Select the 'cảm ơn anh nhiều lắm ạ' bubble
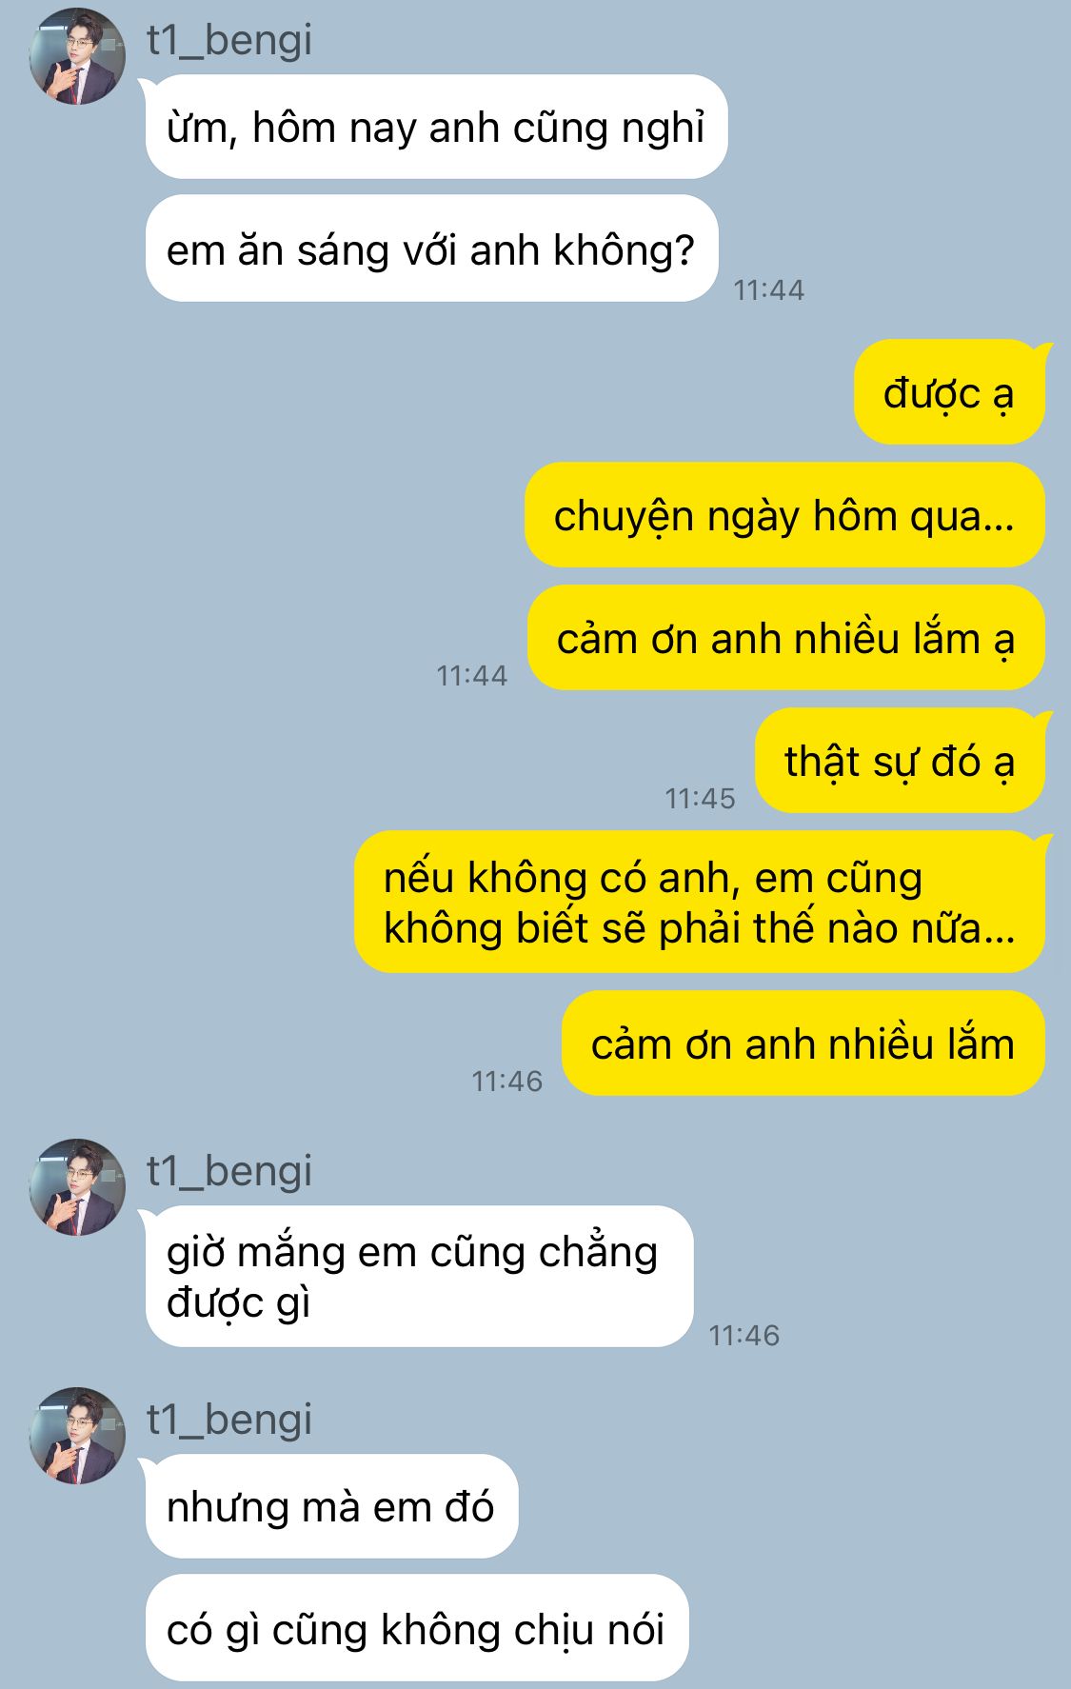Viewport: 1071px width, 1689px height. click(x=786, y=638)
